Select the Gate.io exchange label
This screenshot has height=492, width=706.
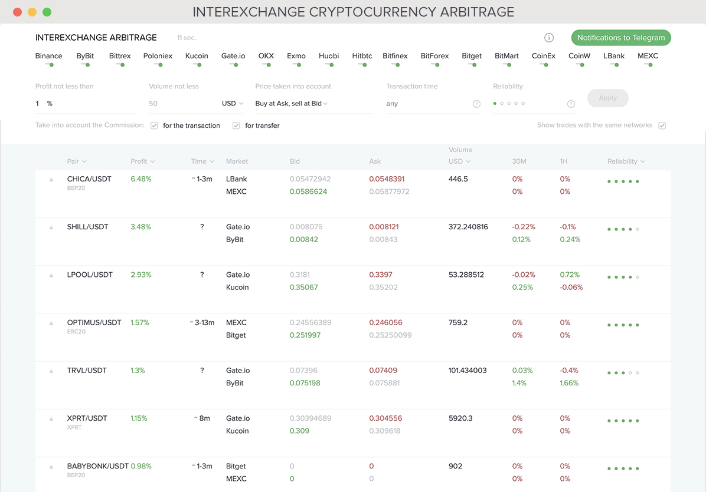[x=233, y=56]
